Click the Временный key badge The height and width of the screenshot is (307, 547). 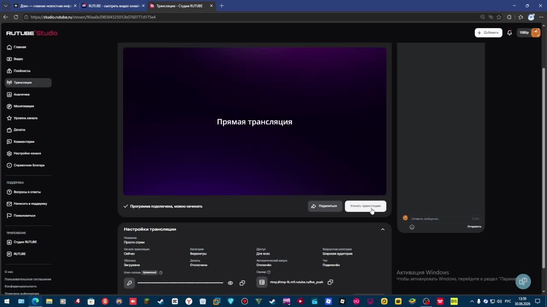coord(150,272)
